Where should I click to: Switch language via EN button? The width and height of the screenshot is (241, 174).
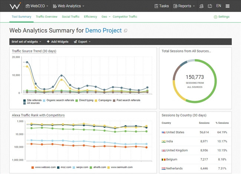click(218, 6)
